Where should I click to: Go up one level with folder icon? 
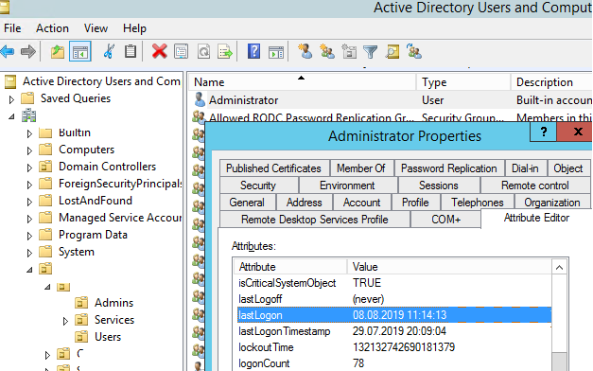(58, 51)
